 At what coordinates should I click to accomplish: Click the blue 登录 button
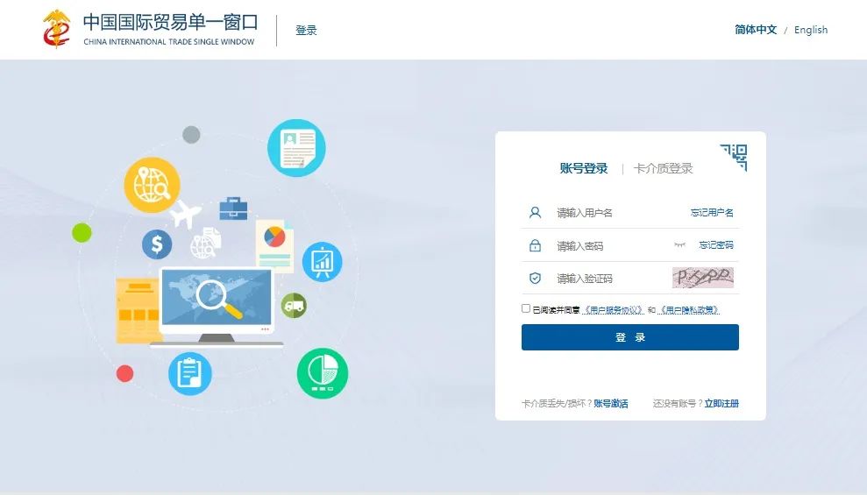click(x=629, y=337)
